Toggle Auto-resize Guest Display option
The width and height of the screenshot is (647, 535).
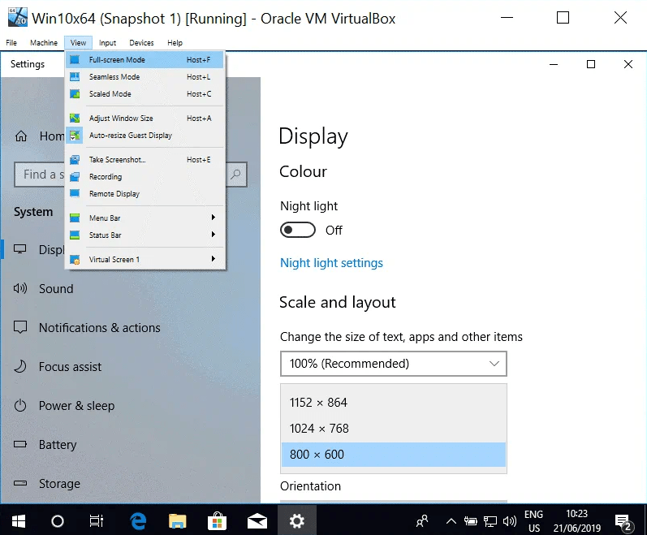click(x=130, y=136)
